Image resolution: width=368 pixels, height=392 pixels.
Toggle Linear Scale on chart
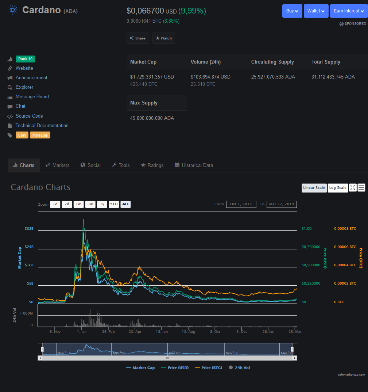click(314, 188)
